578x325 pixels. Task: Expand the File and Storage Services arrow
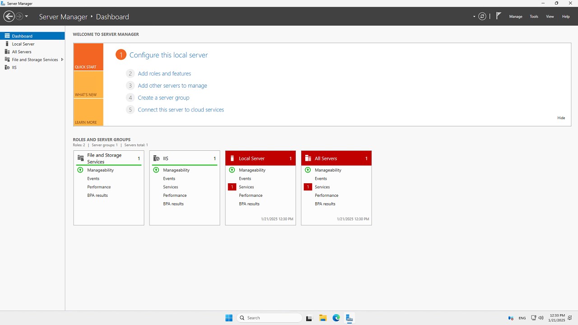click(62, 60)
